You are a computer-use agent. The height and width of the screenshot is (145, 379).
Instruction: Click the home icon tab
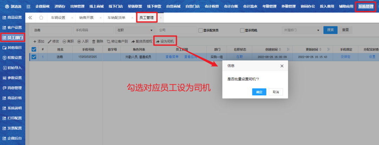[x=41, y=17]
